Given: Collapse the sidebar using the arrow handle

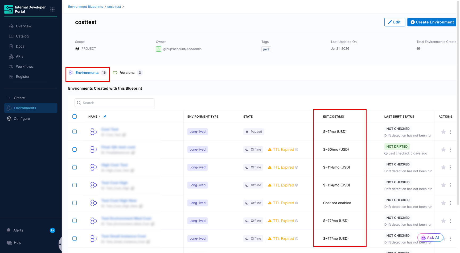Looking at the screenshot, I should 60,244.
